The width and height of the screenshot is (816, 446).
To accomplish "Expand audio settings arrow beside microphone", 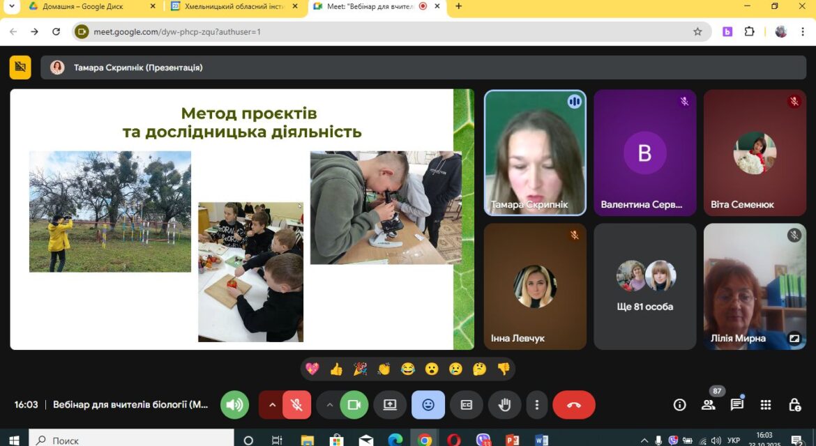I will pyautogui.click(x=271, y=405).
